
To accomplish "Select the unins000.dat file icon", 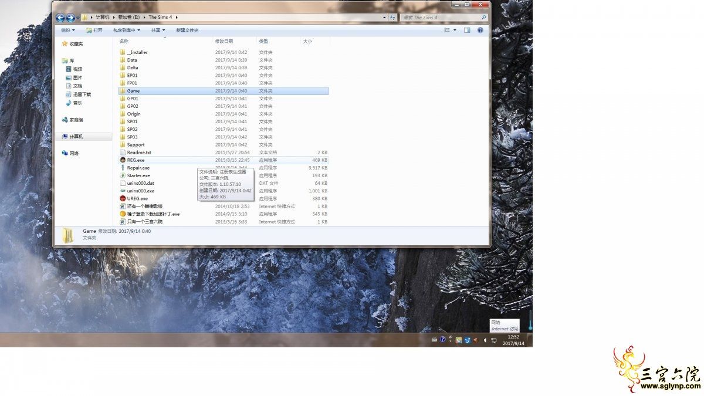I will tap(123, 183).
